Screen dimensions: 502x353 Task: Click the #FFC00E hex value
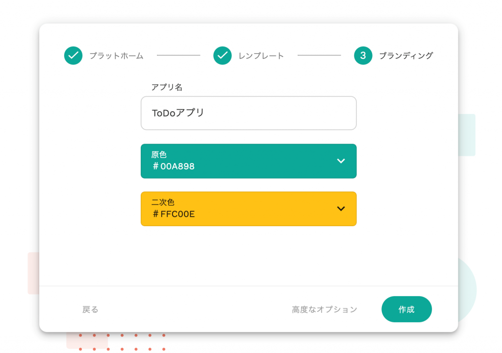174,214
